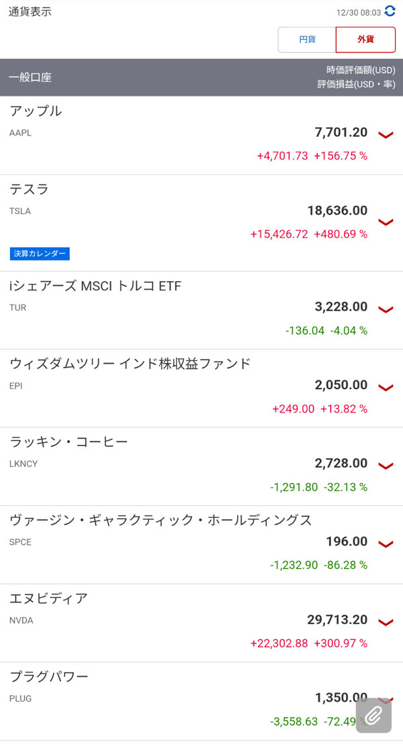The image size is (403, 744).
Task: Open the 決算カレンダー badge under Tesla
Action: [40, 254]
